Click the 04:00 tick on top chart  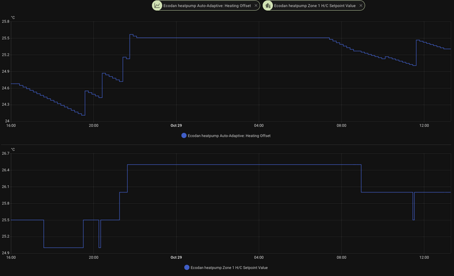tap(259, 126)
